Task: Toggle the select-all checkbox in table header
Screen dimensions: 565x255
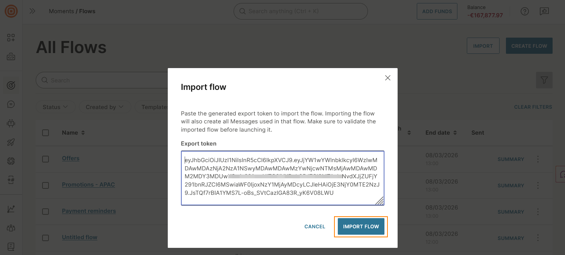Action: click(x=46, y=132)
